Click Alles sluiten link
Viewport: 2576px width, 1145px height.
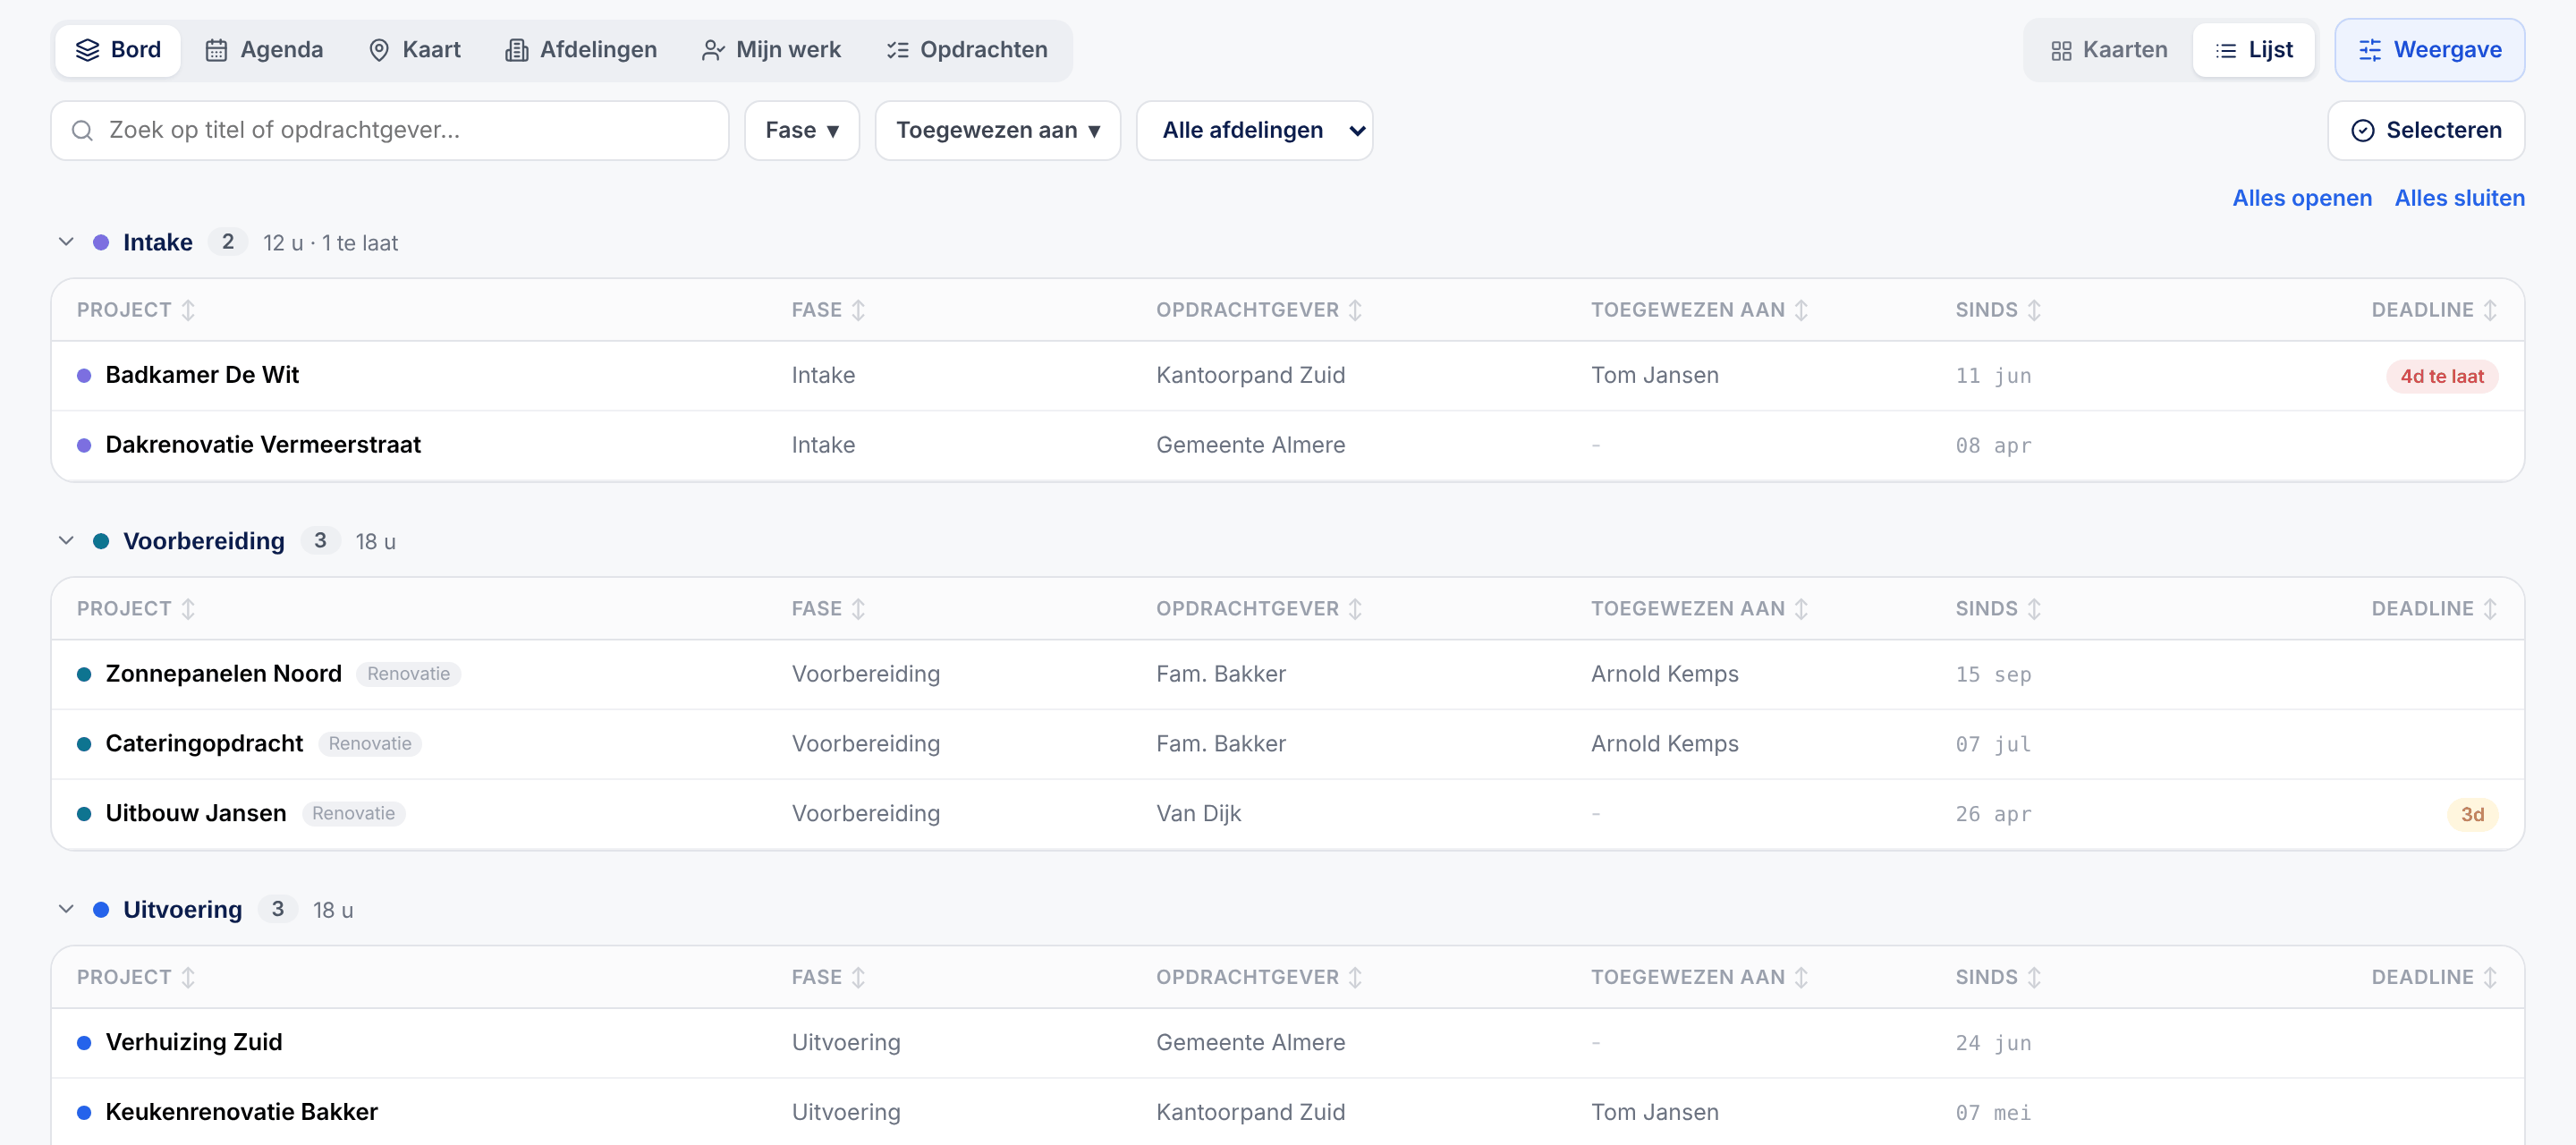[x=2459, y=198]
